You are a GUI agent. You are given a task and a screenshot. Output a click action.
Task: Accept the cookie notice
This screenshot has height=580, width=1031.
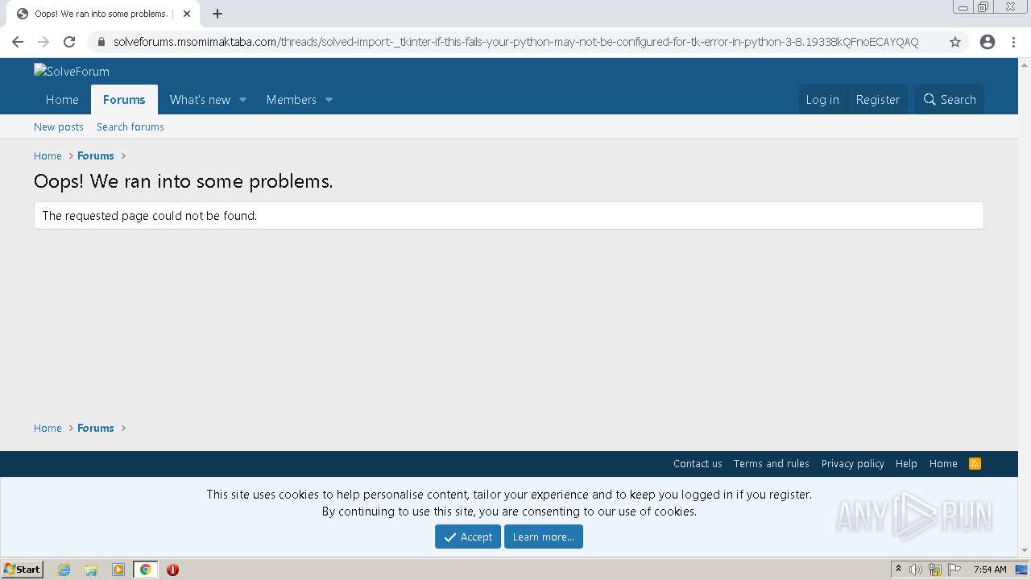pos(468,536)
